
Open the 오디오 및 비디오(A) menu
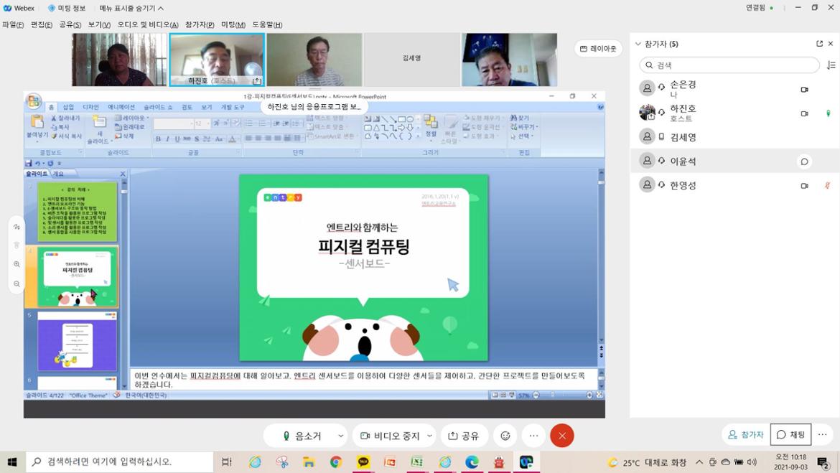pos(148,24)
